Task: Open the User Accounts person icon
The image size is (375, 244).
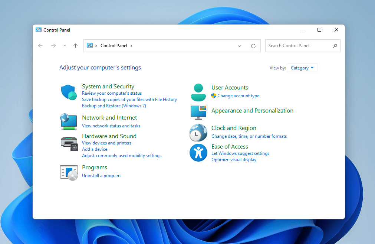Action: pyautogui.click(x=198, y=92)
